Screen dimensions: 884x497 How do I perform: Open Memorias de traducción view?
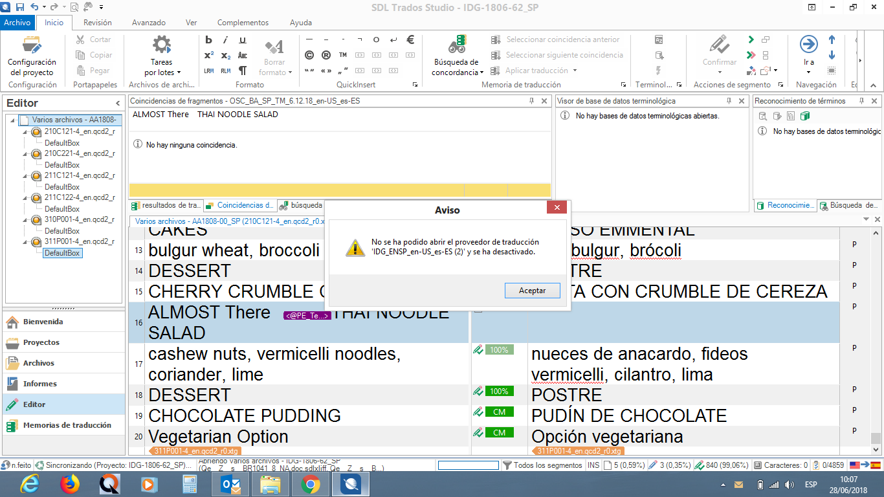pyautogui.click(x=63, y=425)
